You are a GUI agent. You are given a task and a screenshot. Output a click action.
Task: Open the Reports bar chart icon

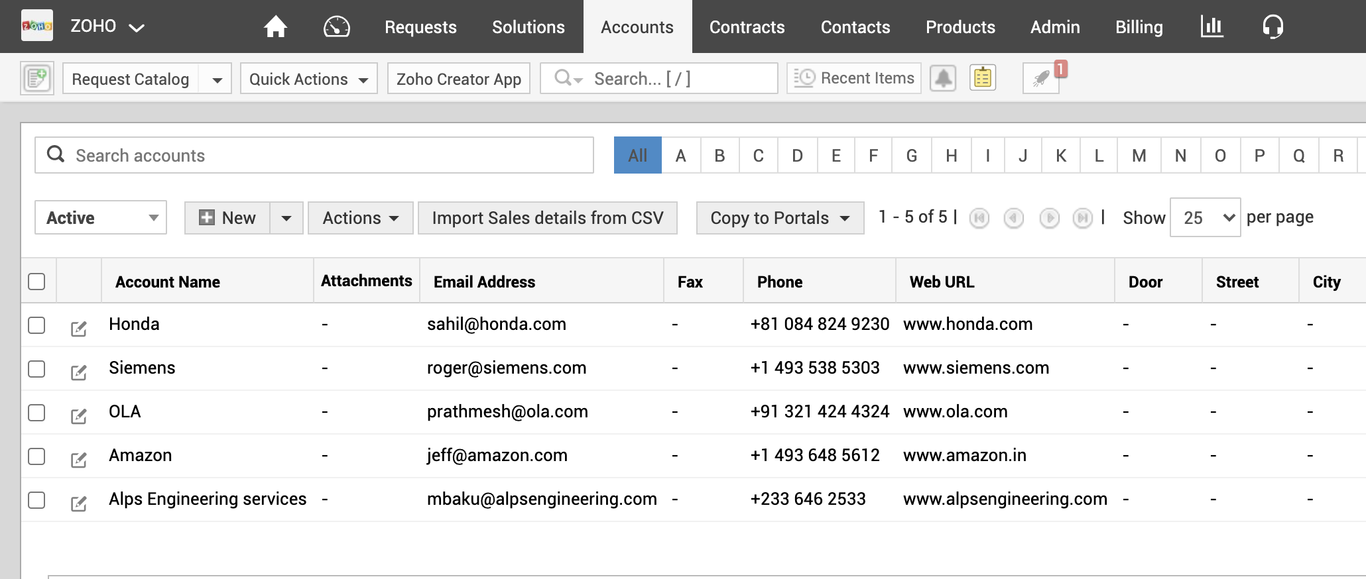1211,26
